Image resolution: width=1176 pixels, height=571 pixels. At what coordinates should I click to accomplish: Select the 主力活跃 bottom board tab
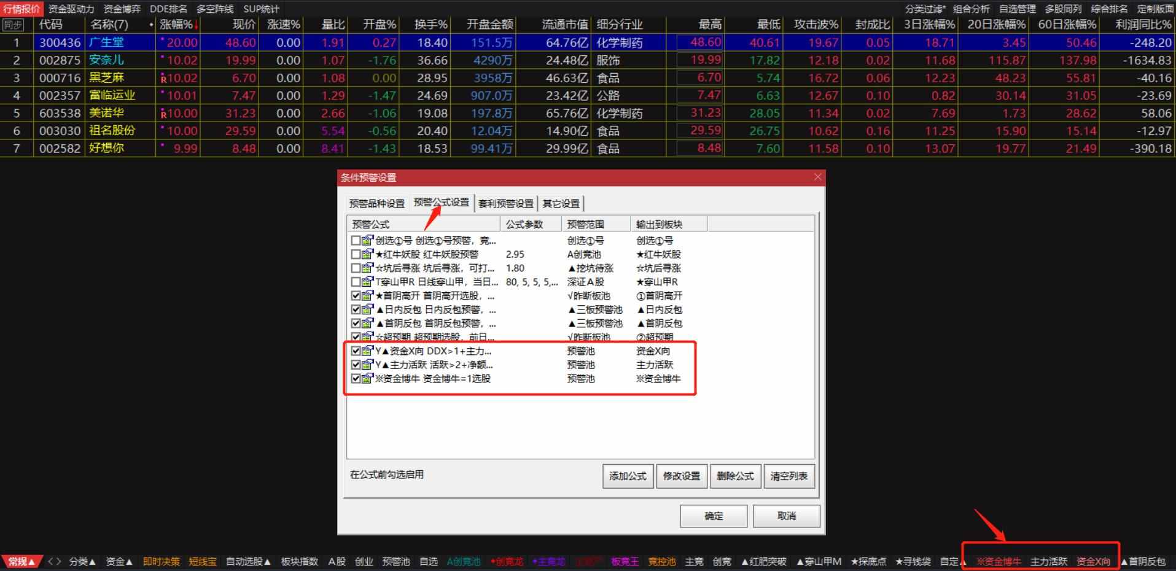click(x=1049, y=561)
